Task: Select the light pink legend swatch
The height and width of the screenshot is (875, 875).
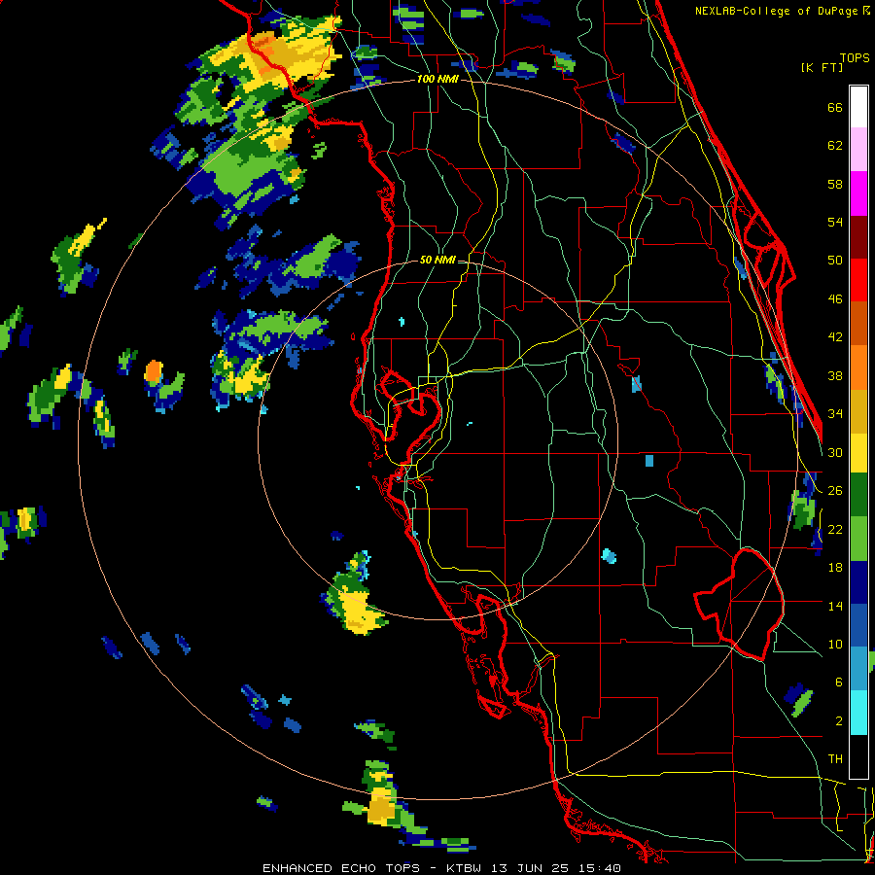Action: coord(858,149)
